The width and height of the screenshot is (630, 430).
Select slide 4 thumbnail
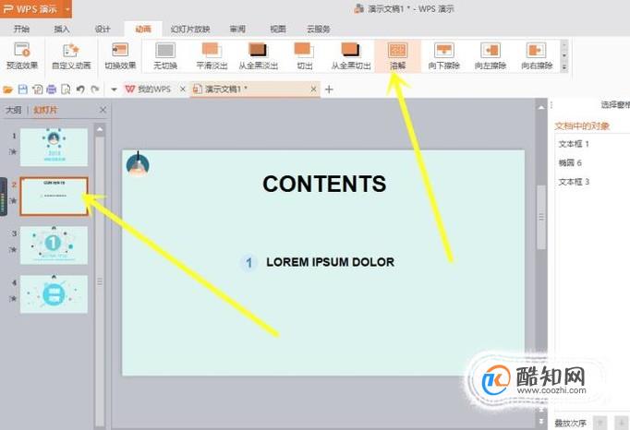point(54,294)
